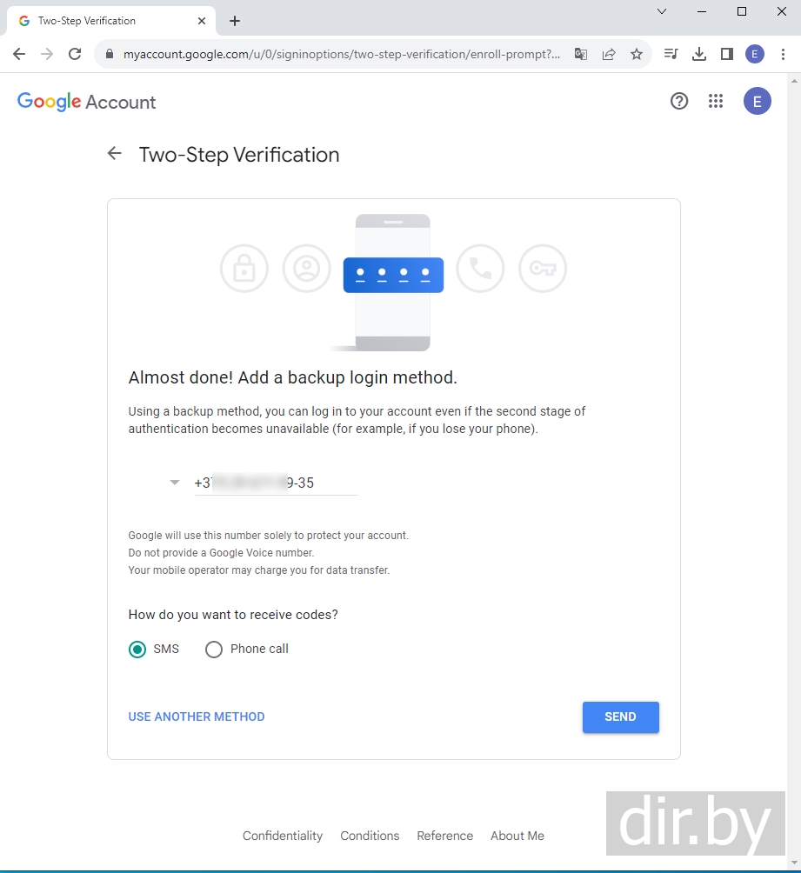Click the Google apps grid icon

(x=716, y=102)
